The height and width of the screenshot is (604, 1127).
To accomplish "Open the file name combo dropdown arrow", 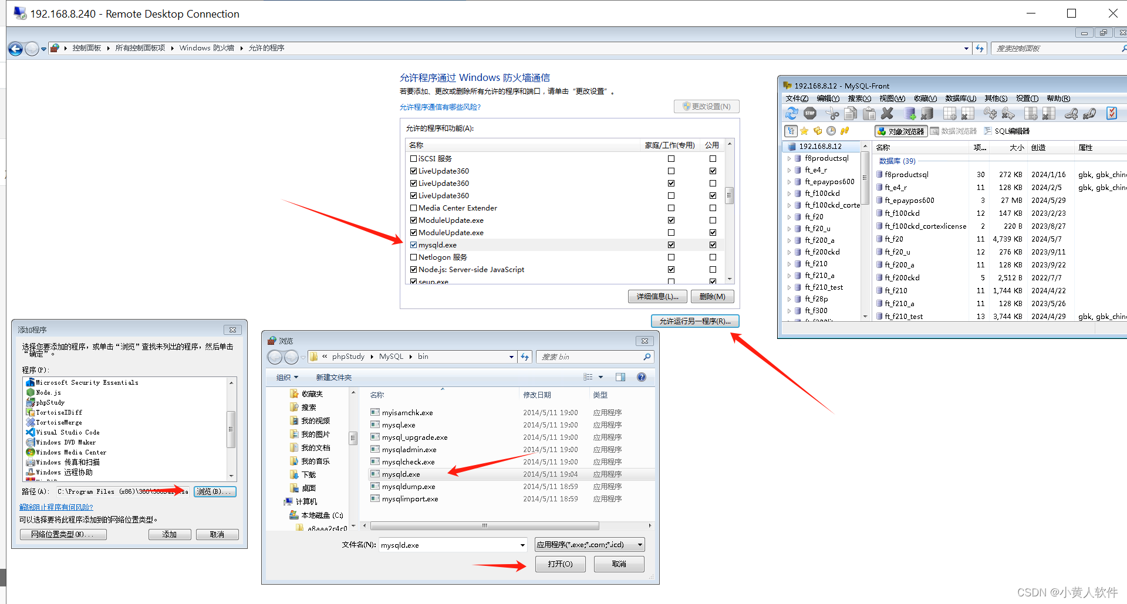I will [522, 545].
